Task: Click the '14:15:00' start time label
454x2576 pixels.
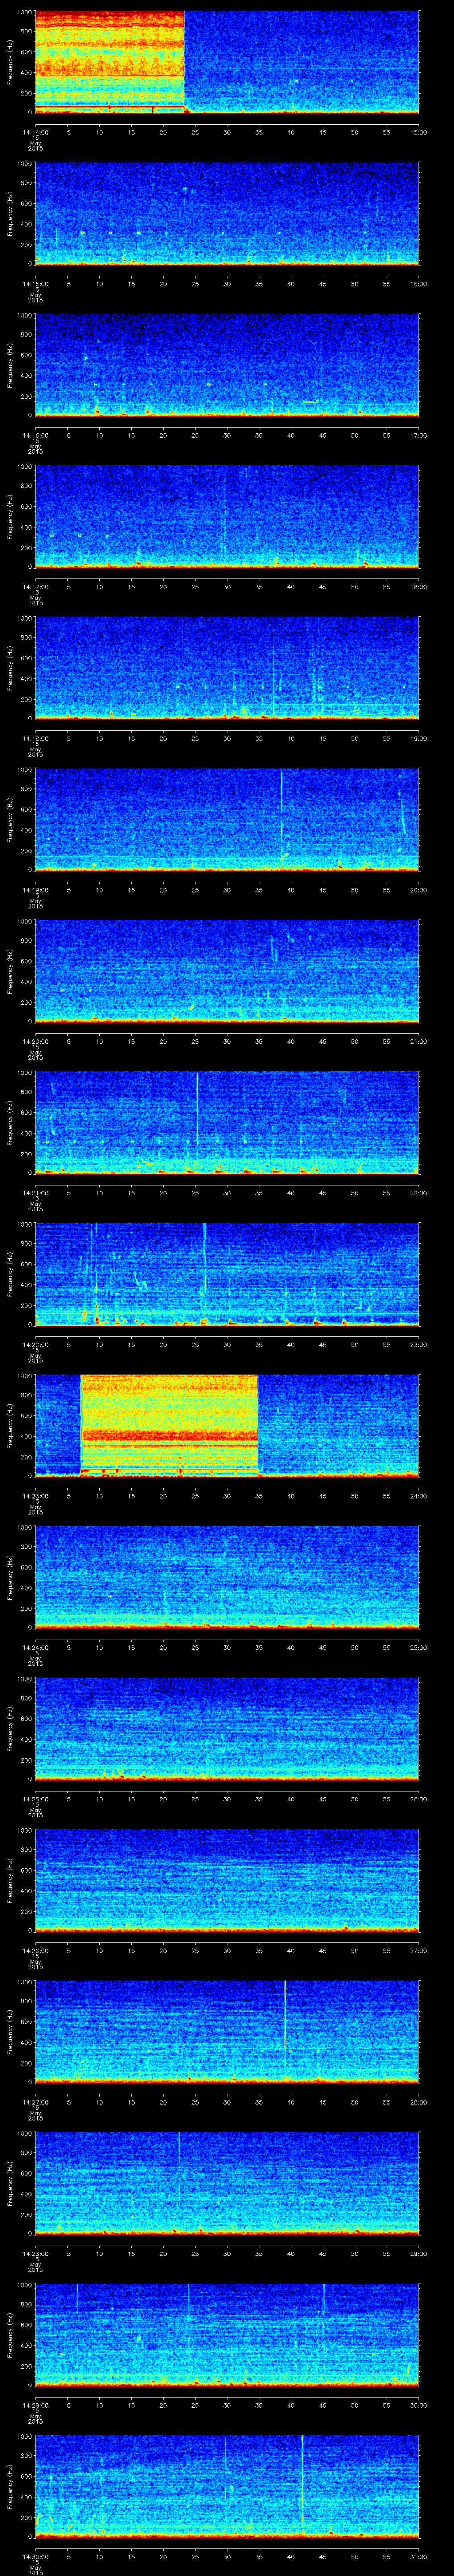Action: coord(35,283)
